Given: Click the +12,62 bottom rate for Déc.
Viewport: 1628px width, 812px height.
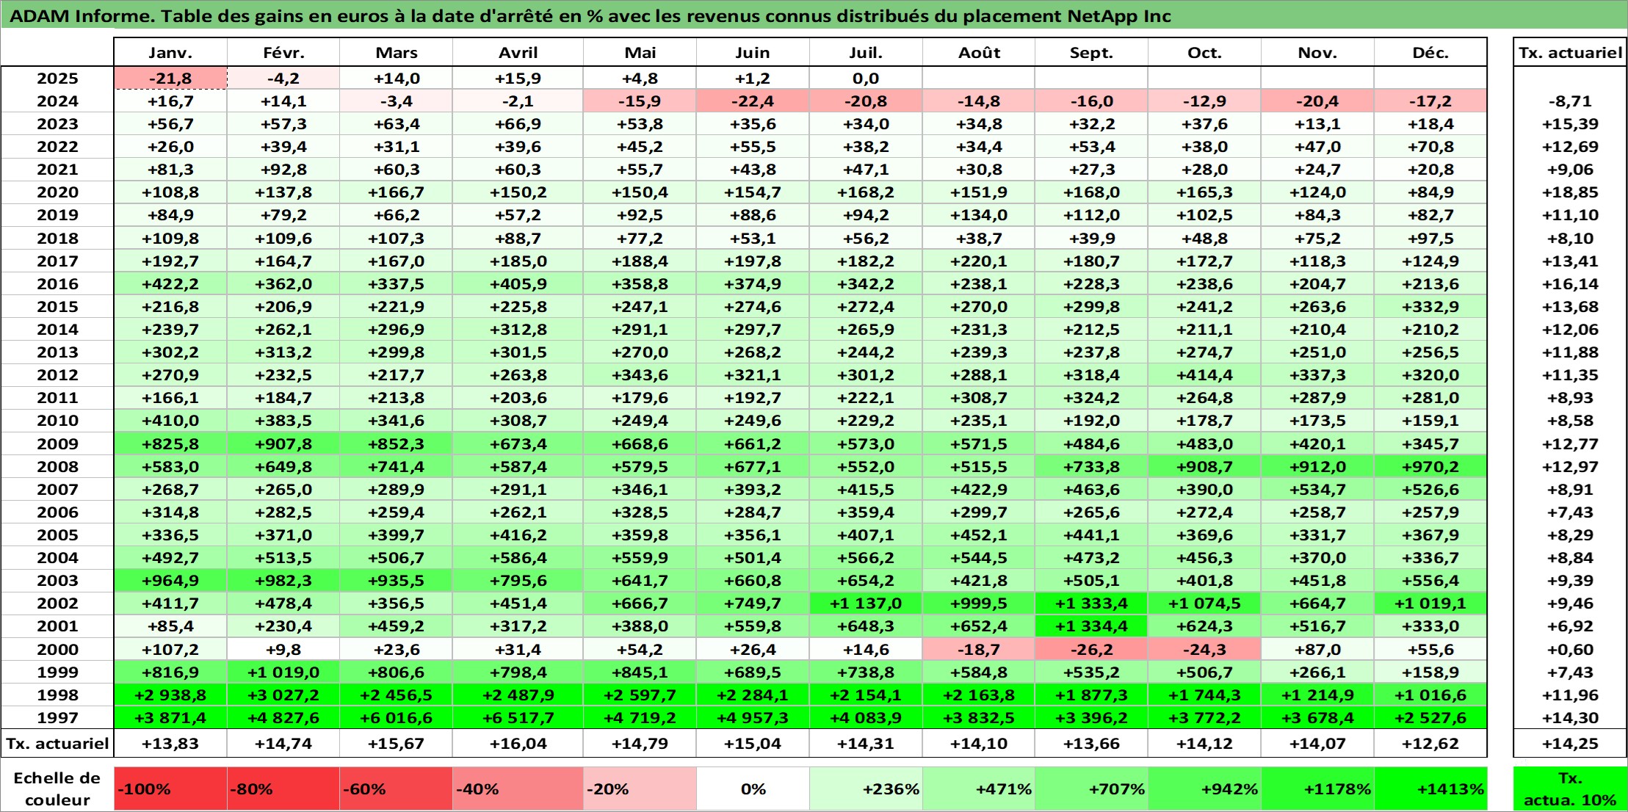Looking at the screenshot, I should click(1430, 744).
